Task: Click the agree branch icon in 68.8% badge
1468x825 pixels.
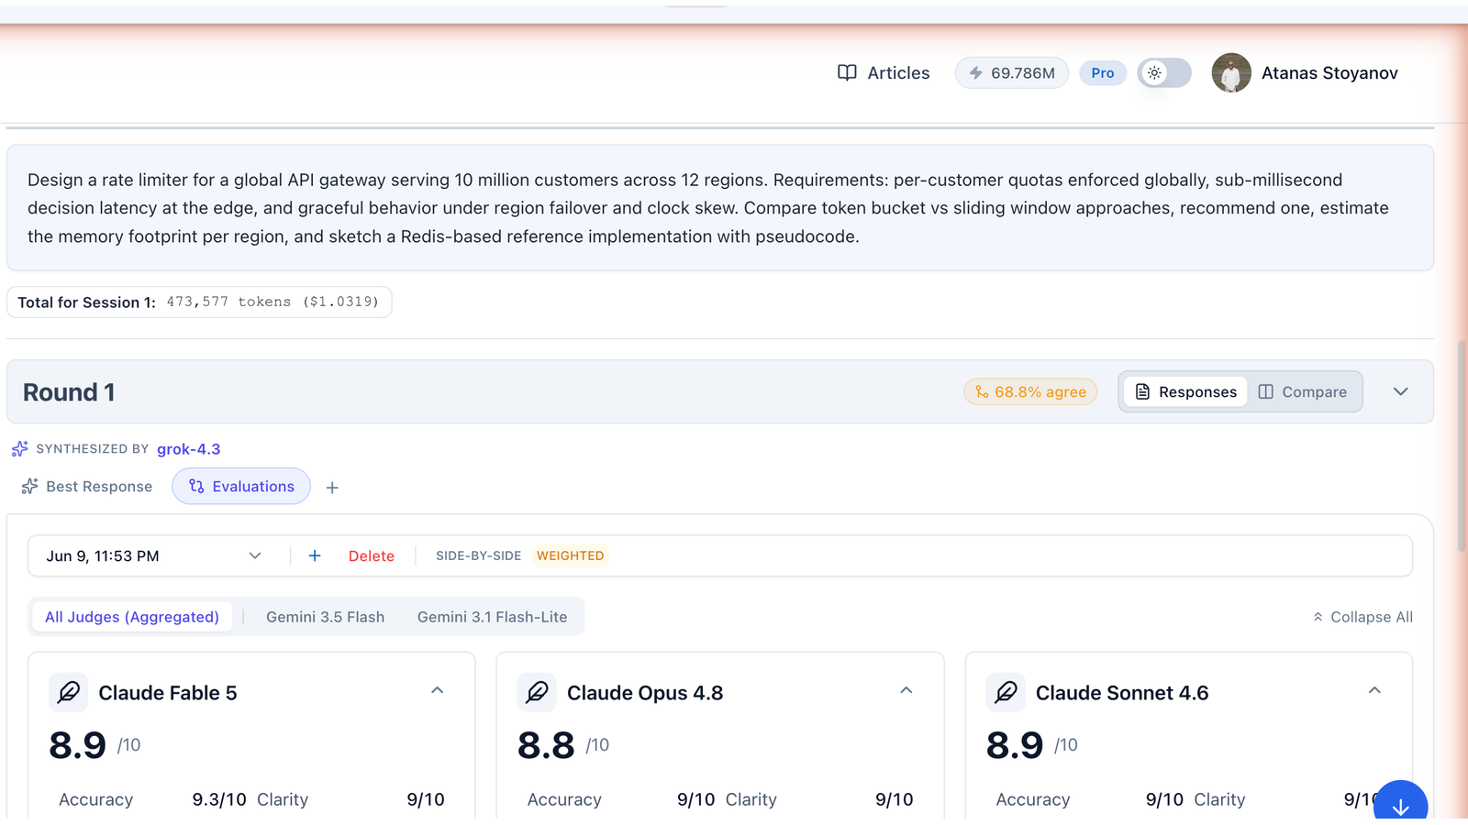Action: coord(982,391)
